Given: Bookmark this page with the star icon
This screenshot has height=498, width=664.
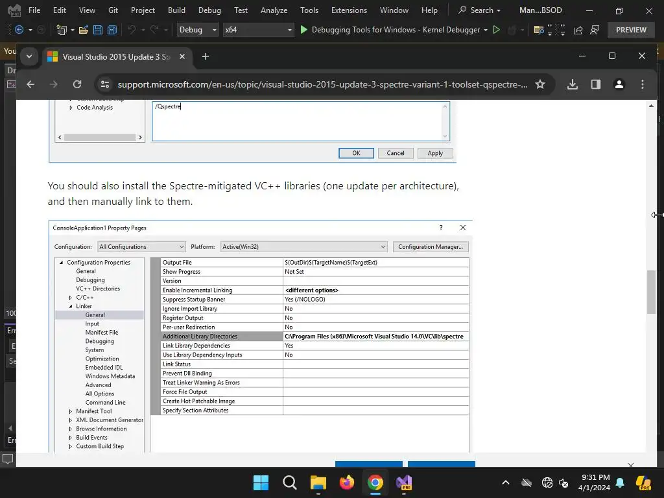Looking at the screenshot, I should tap(540, 84).
